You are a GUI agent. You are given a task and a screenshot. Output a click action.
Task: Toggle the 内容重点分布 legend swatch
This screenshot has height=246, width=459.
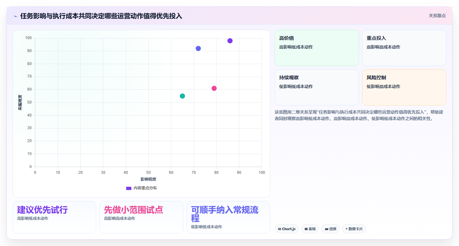coord(129,188)
